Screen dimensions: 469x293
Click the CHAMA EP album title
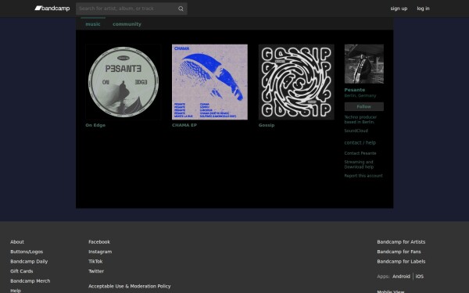(x=184, y=125)
